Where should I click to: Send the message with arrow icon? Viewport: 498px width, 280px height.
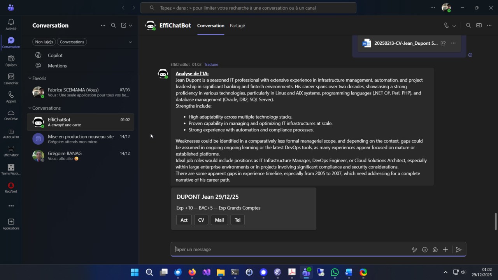(459, 250)
